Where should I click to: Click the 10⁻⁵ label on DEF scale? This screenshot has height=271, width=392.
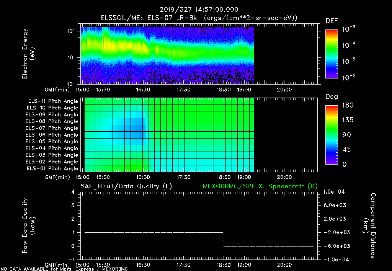tap(348, 61)
